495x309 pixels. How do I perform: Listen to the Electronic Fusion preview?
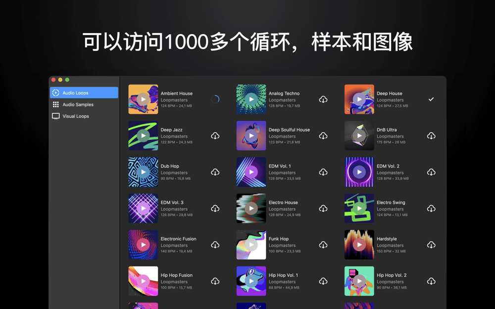point(144,245)
